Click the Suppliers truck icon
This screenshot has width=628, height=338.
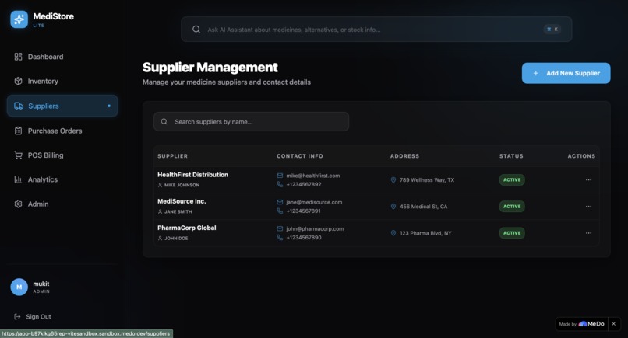(x=19, y=106)
